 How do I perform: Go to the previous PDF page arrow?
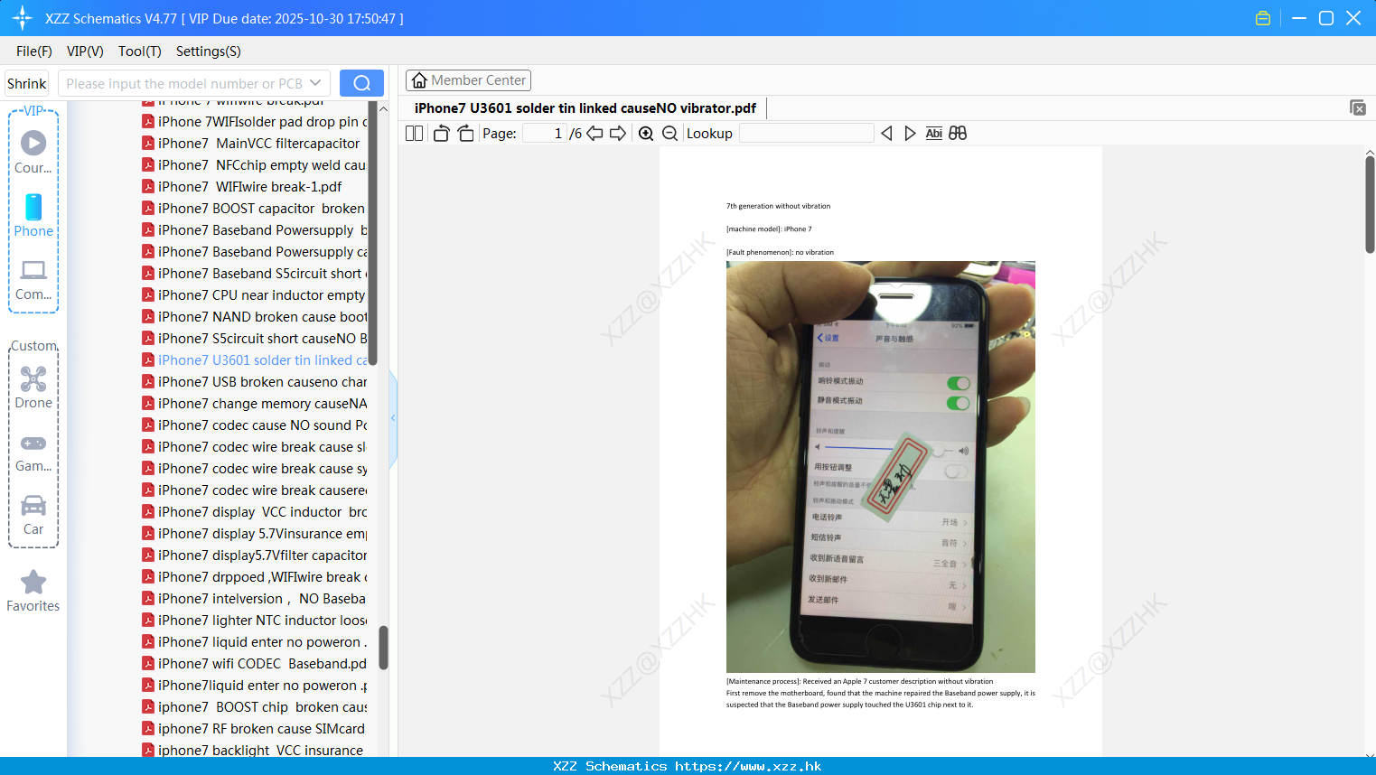click(594, 134)
